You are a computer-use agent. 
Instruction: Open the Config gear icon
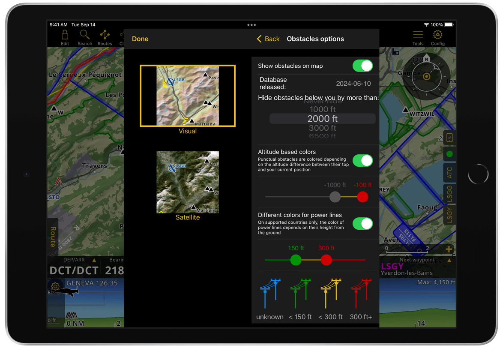pyautogui.click(x=437, y=36)
